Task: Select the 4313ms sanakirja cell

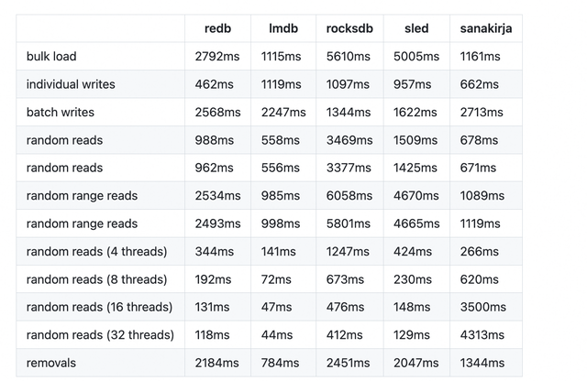Action: (482, 334)
